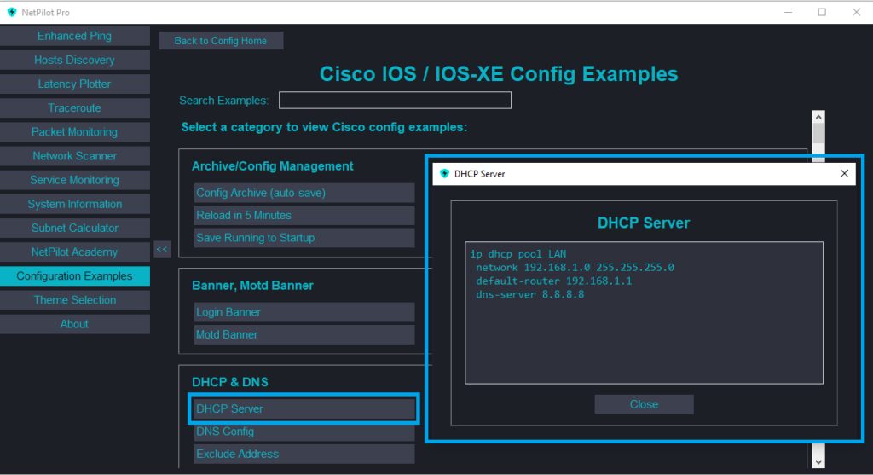Open the About page
Viewport: 873px width, 475px height.
tap(75, 323)
